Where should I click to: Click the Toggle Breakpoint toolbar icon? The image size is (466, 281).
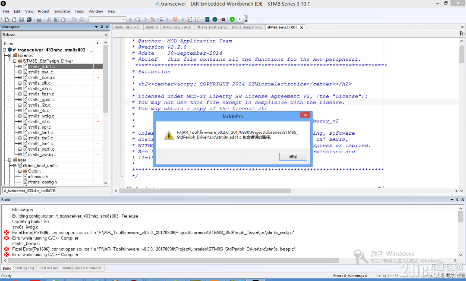coord(223,19)
